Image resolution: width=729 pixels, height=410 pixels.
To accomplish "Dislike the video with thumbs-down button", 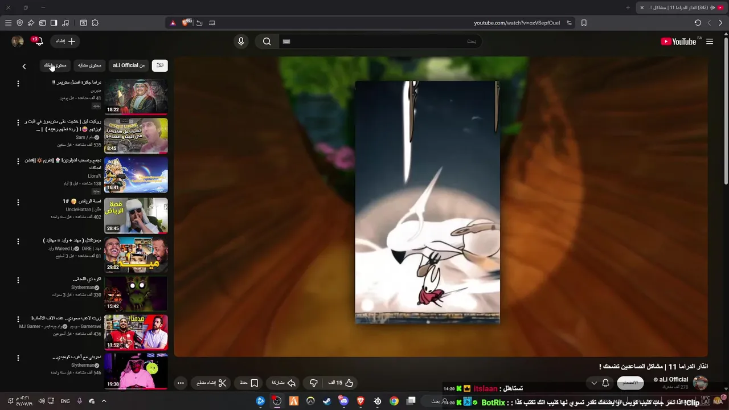I will (x=313, y=383).
